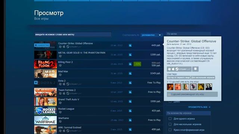Click the app-type icon in Killing Floor 2 row

[130, 64]
